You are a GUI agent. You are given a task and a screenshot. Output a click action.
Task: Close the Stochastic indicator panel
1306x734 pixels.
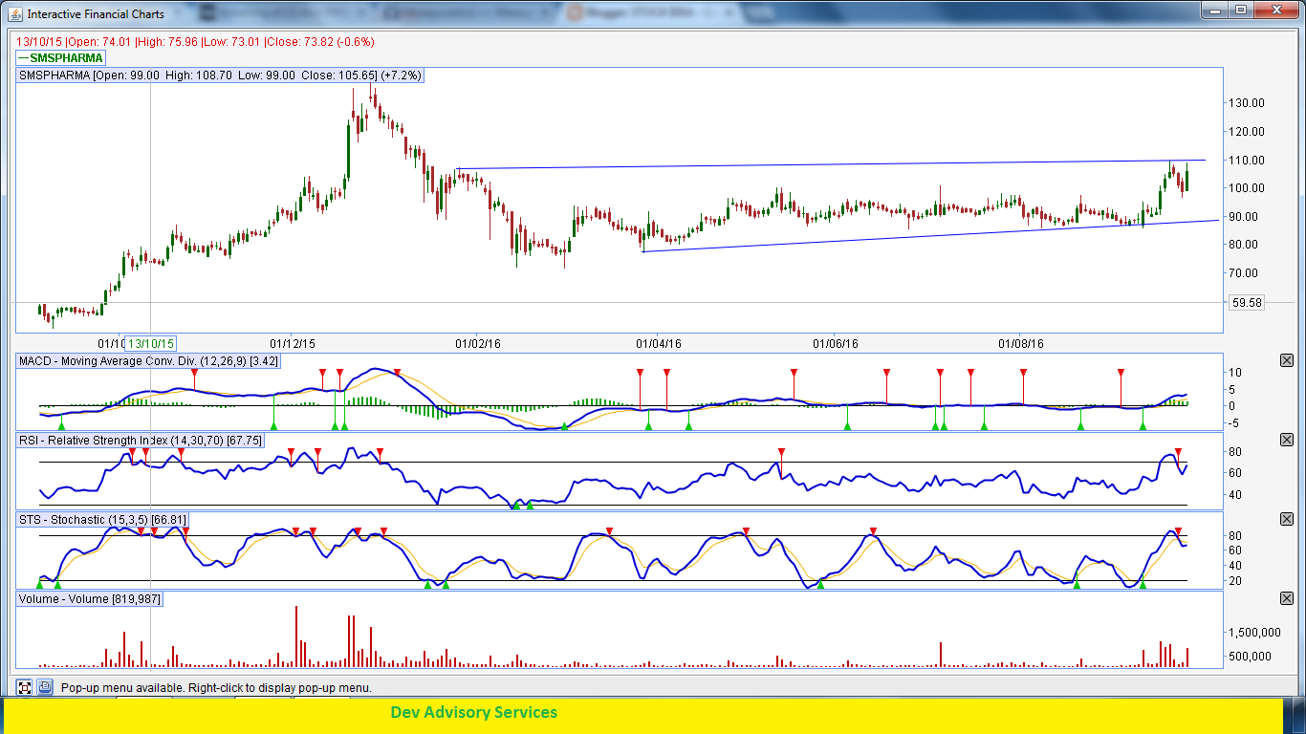click(x=1286, y=519)
